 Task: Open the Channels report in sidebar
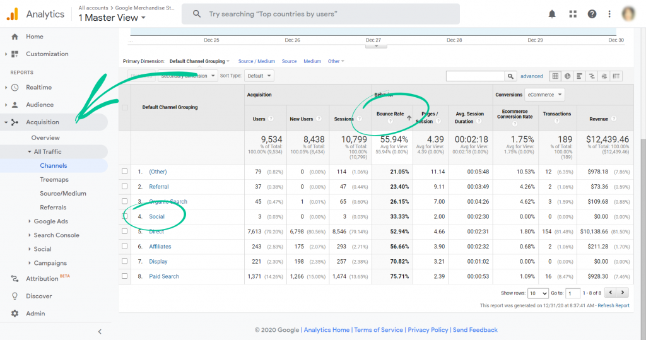[x=54, y=166]
